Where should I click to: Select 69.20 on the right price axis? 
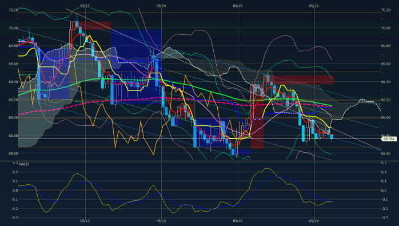pyautogui.click(x=386, y=100)
